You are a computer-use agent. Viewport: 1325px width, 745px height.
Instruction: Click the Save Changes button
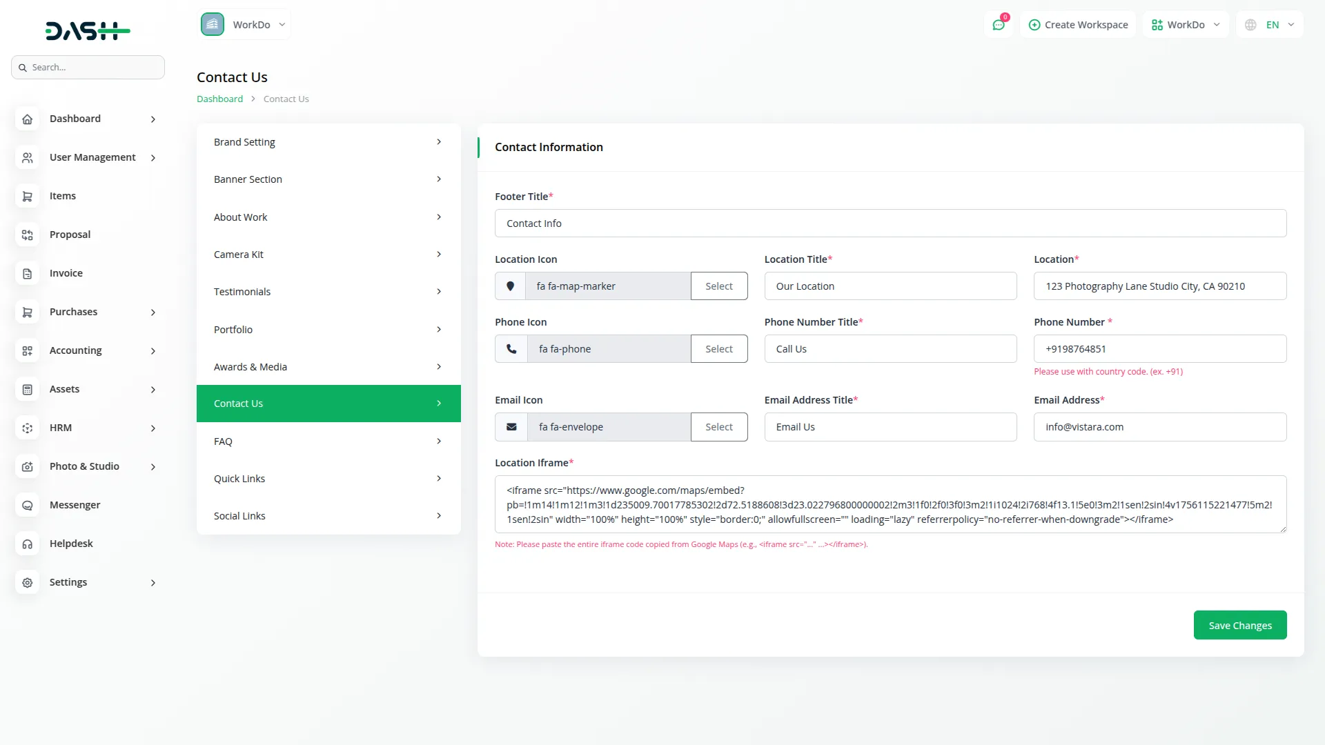1239,625
